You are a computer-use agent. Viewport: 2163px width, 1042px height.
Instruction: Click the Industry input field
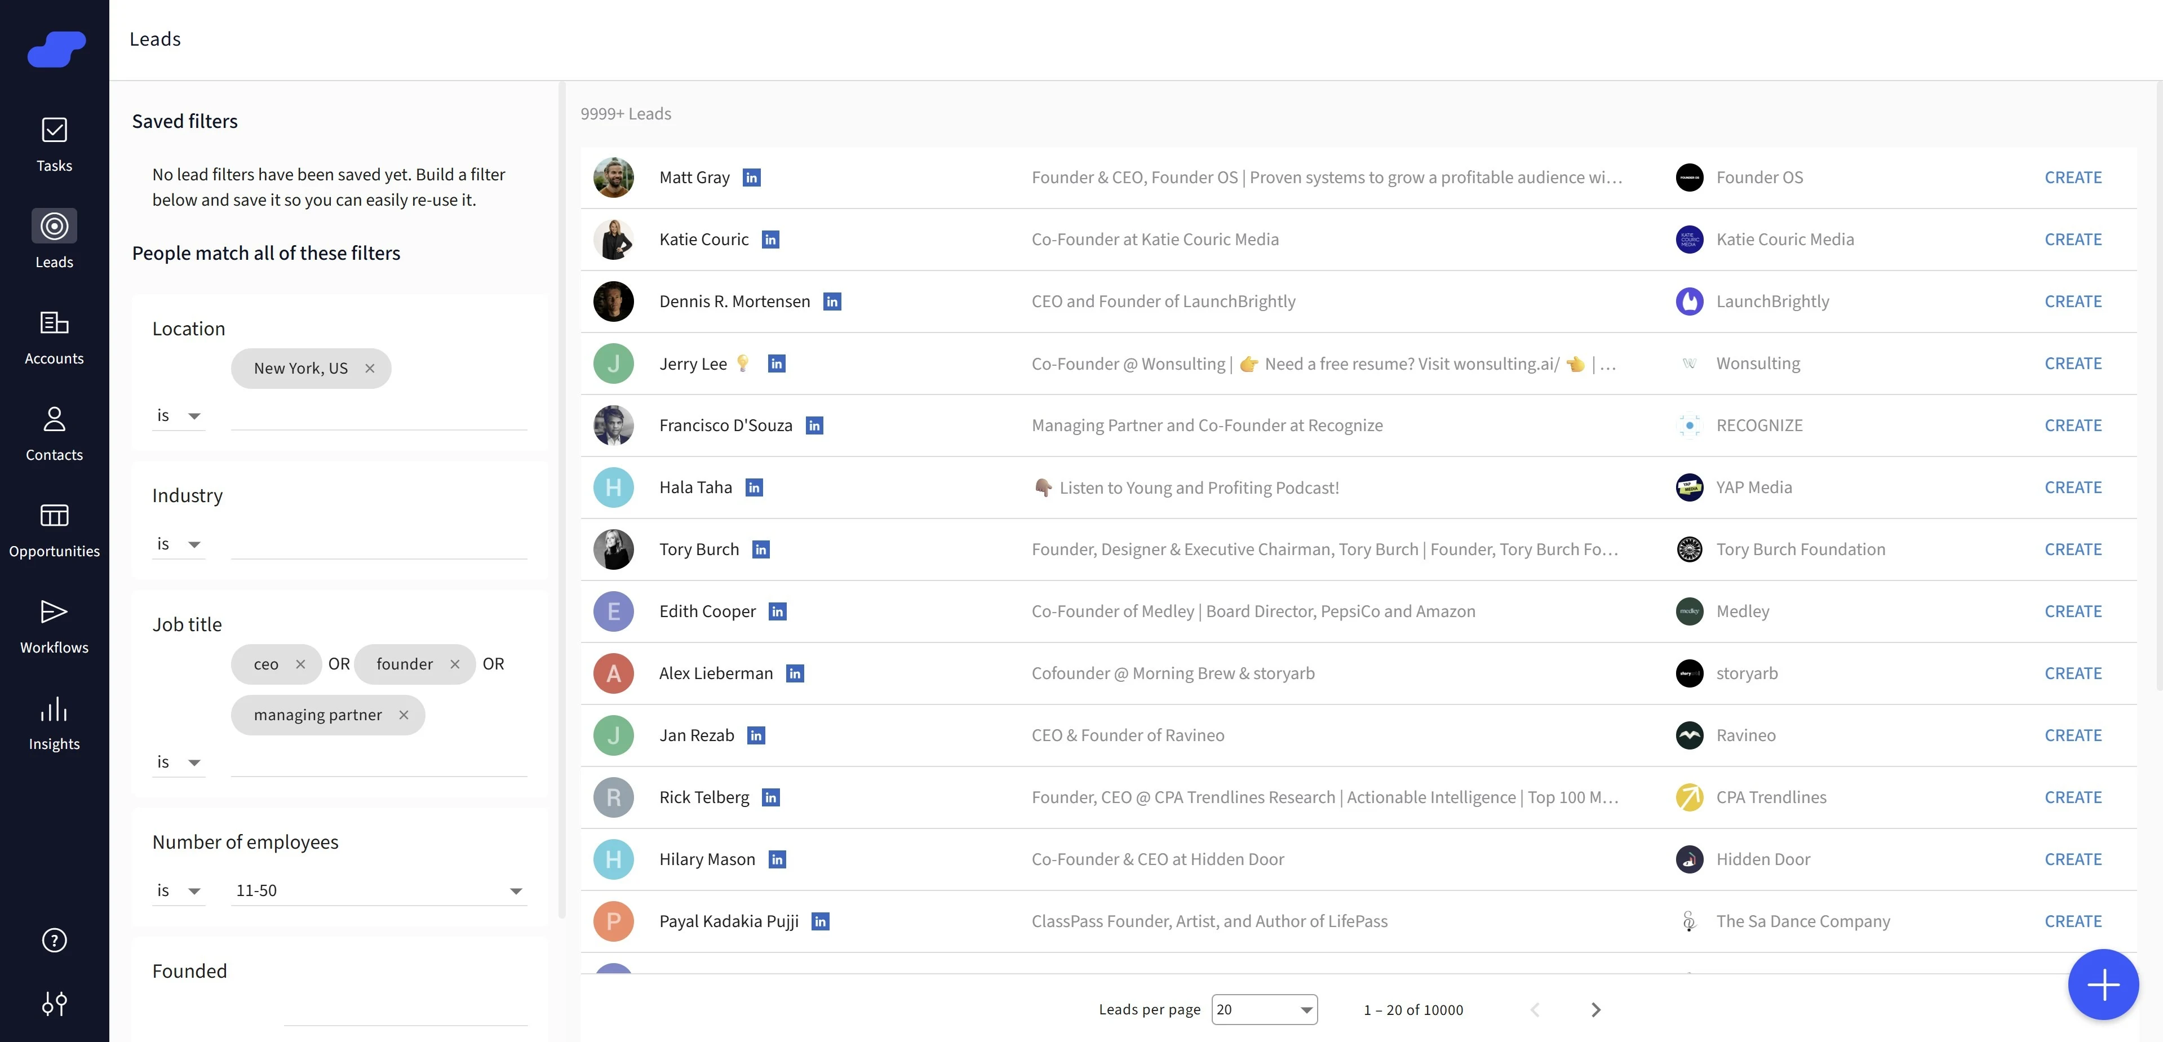(x=379, y=544)
